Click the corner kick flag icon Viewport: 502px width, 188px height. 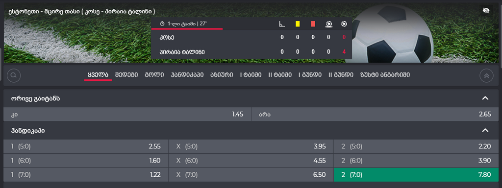[282, 24]
